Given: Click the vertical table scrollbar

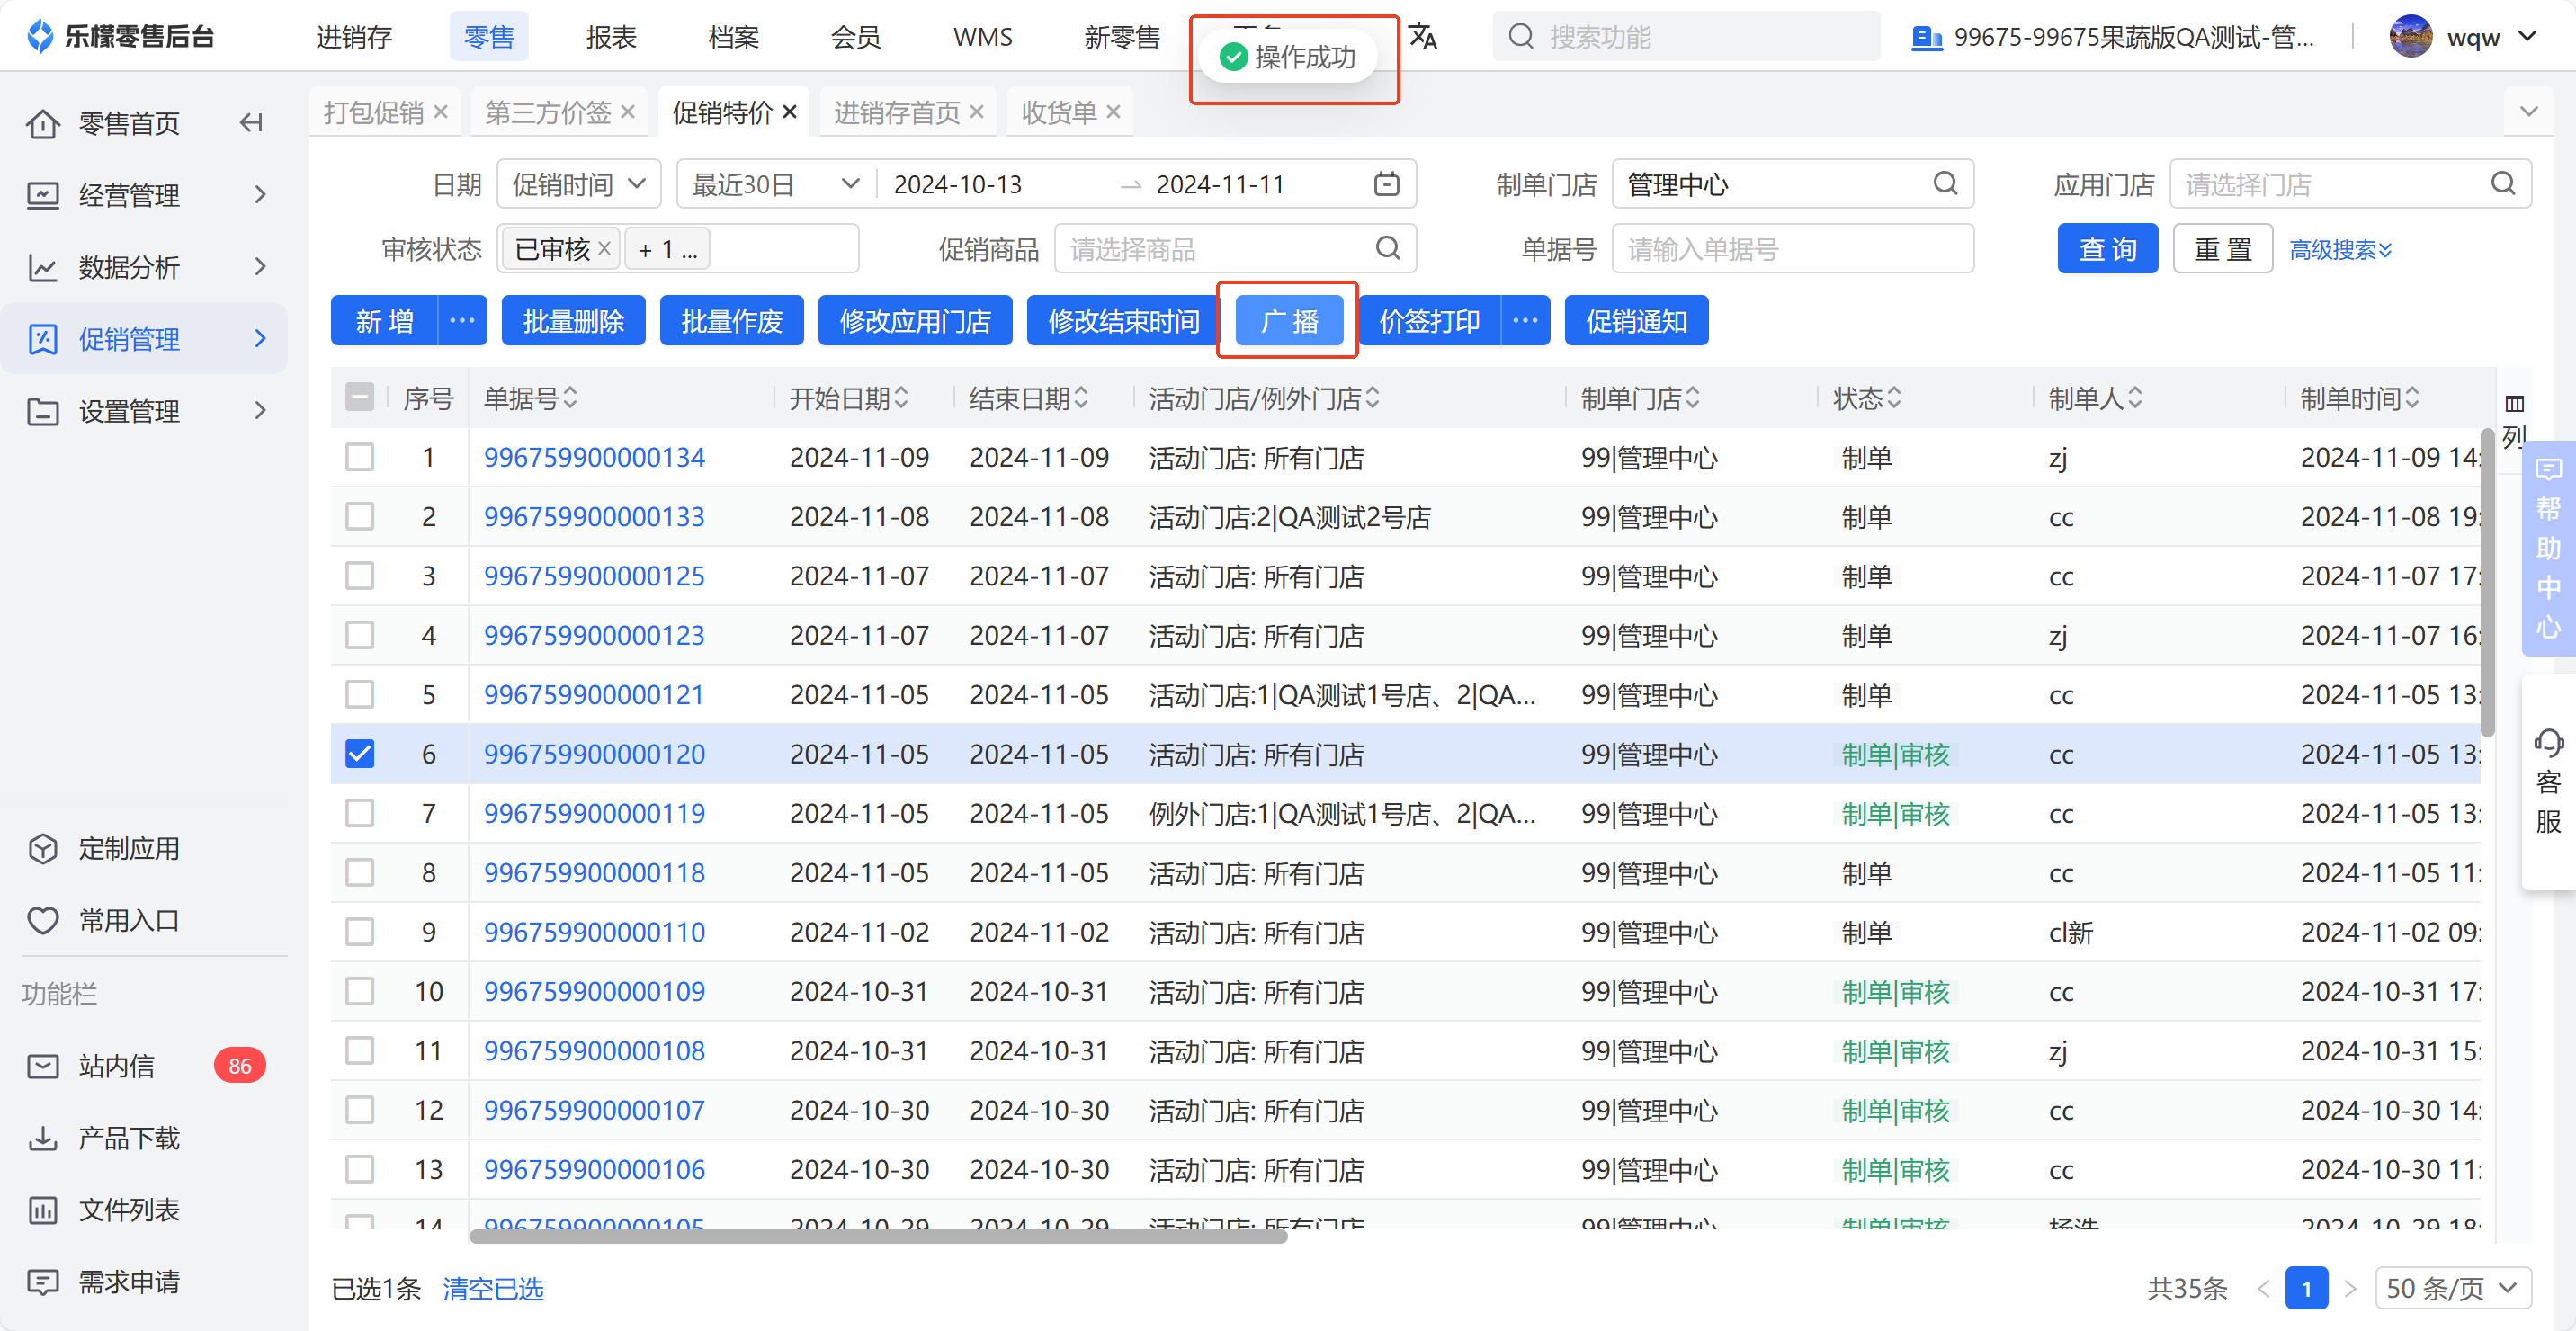Looking at the screenshot, I should 2487,582.
